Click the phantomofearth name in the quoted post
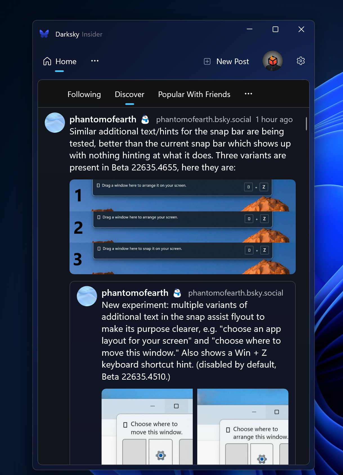This screenshot has height=475, width=343. 135,293
